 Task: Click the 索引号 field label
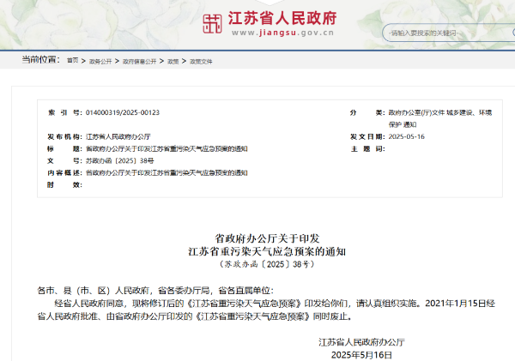pos(64,112)
